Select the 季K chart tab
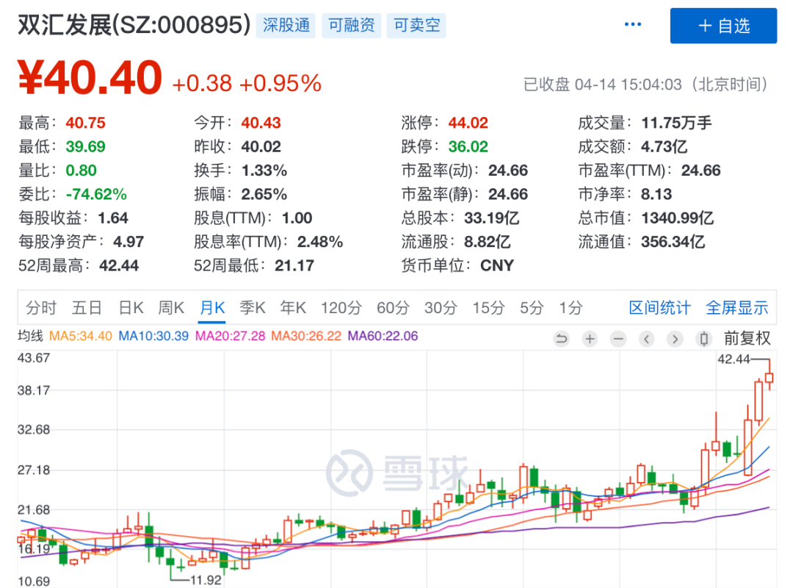The width and height of the screenshot is (793, 588). (253, 307)
